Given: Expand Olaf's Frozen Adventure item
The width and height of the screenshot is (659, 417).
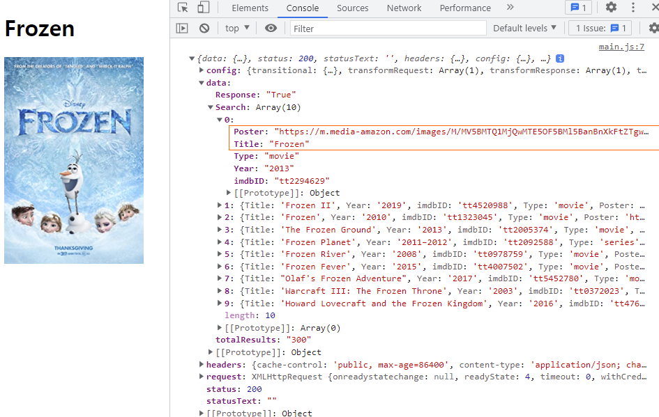Looking at the screenshot, I should 220,278.
